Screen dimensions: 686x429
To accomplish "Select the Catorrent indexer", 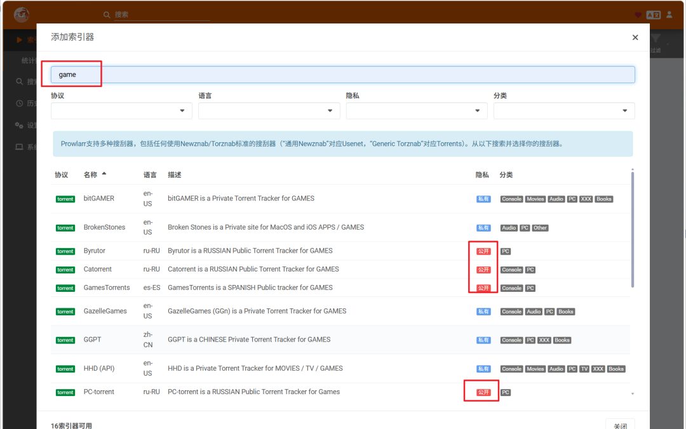I will coord(340,269).
